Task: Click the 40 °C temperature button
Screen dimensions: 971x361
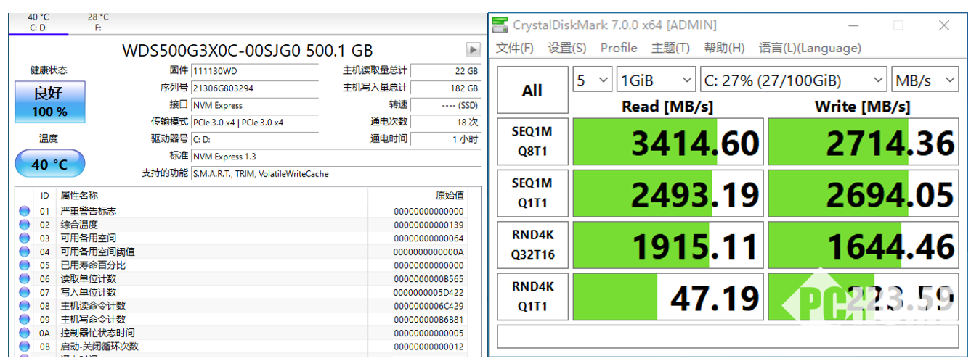Action: (49, 164)
